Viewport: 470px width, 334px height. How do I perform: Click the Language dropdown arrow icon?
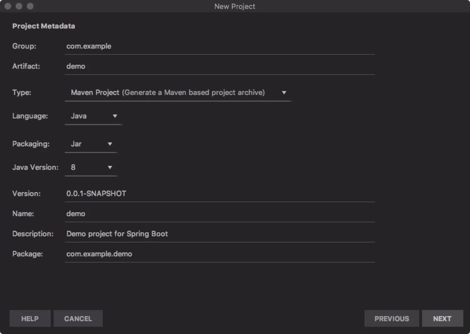(115, 116)
